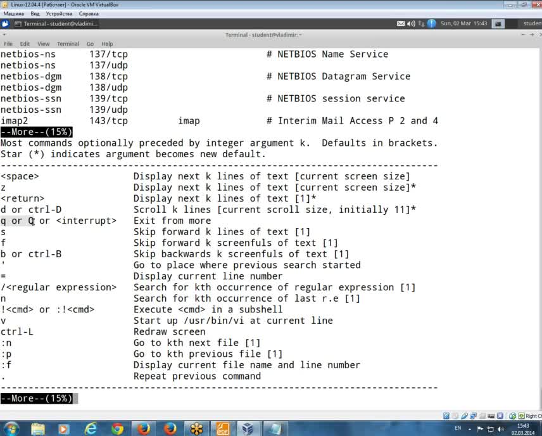Open second Firefox taskbar icon
Screen dimensions: 542x436
tap(170, 429)
